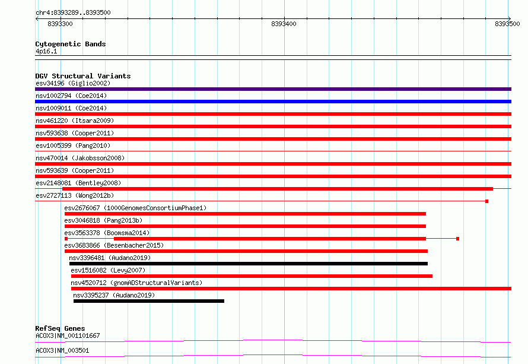This screenshot has height=364, width=528.
Task: Open esv2676067 (1000GenomesConsortiumPhase1) label
Action: point(135,208)
